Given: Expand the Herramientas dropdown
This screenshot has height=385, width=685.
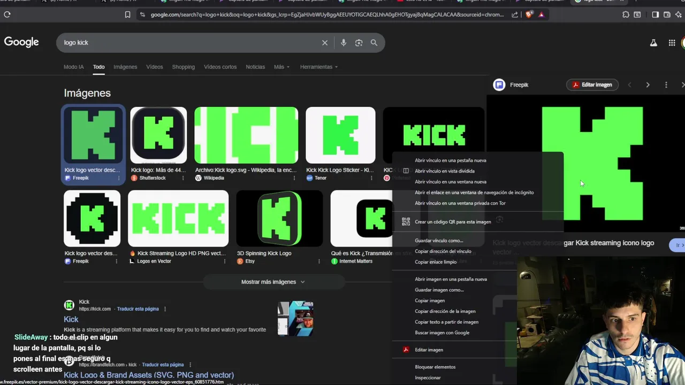Looking at the screenshot, I should (x=319, y=67).
